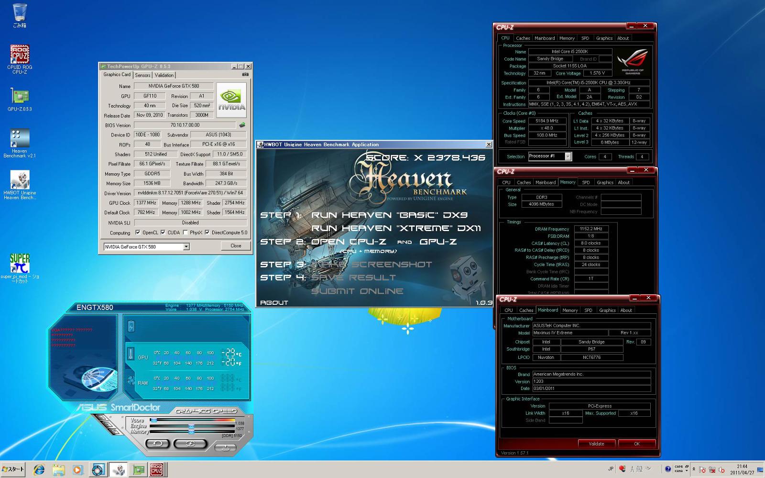Image resolution: width=765 pixels, height=478 pixels.
Task: Click the save settings icon in SmartDoctor
Action: 225,448
